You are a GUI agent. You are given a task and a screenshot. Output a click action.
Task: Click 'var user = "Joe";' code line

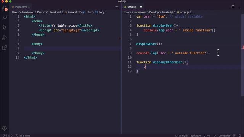pyautogui.click(x=152, y=16)
